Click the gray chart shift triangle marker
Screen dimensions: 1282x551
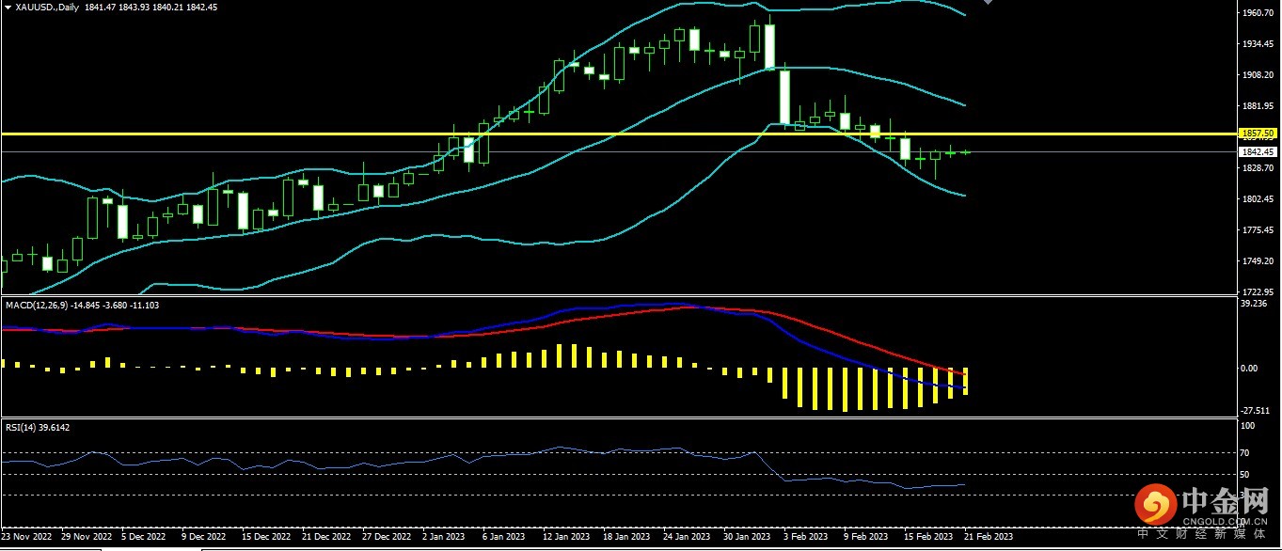987,3
